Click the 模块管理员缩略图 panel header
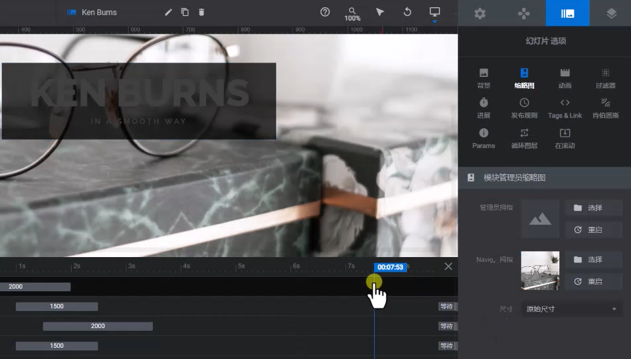This screenshot has width=631, height=359. pyautogui.click(x=545, y=178)
